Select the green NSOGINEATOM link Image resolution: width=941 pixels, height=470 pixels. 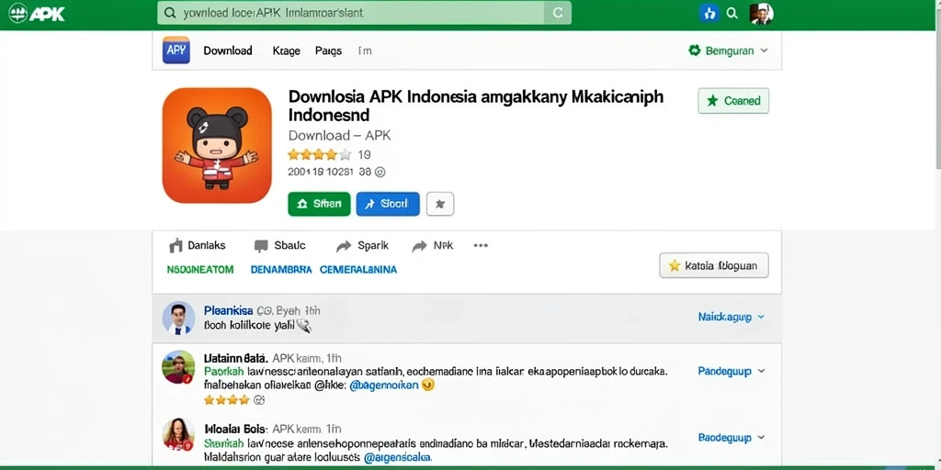(199, 270)
